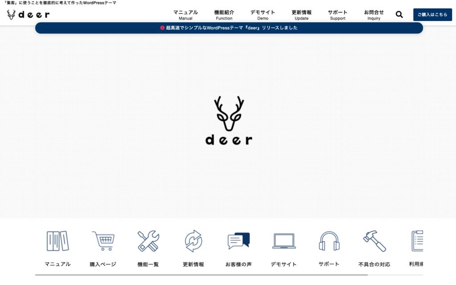Click the deer release announcement banner
Image resolution: width=456 pixels, height=285 pixels.
point(229,28)
